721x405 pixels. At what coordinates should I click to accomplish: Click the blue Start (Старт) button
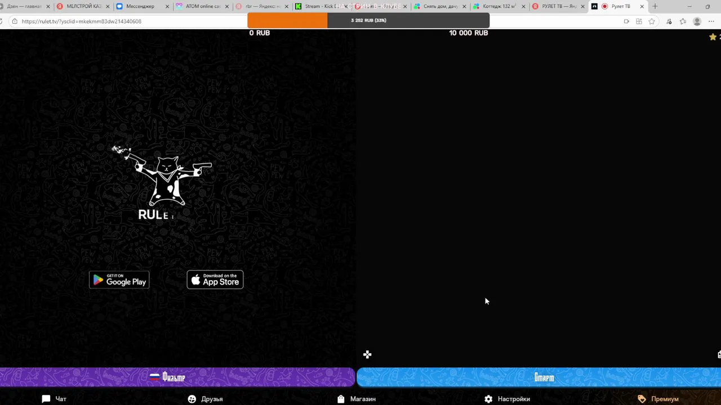(539, 377)
